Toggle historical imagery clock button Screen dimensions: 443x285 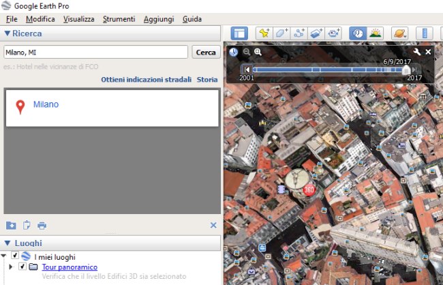coord(358,33)
